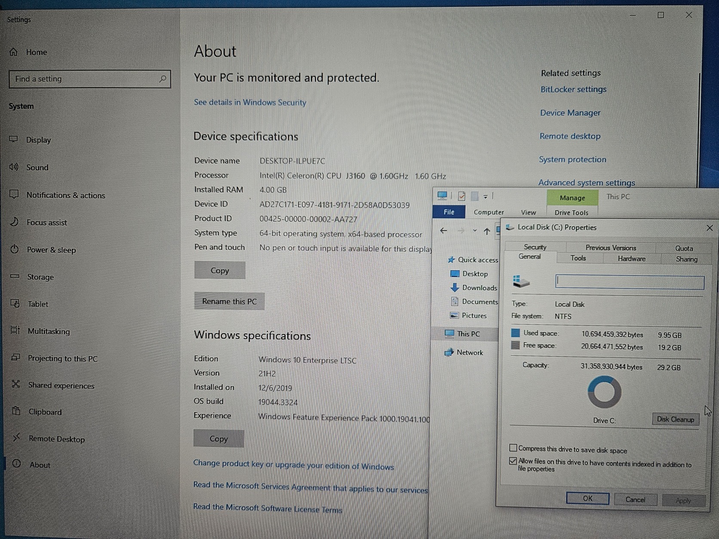Open the Microsoft Services Agreement link

(310, 487)
